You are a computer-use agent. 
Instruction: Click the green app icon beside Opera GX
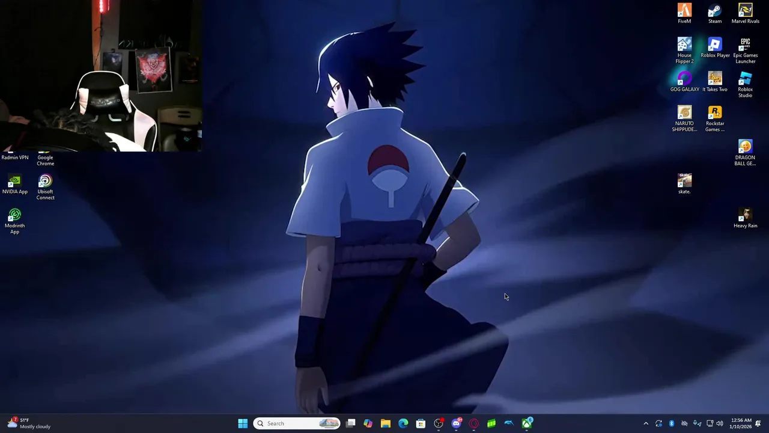click(x=491, y=423)
